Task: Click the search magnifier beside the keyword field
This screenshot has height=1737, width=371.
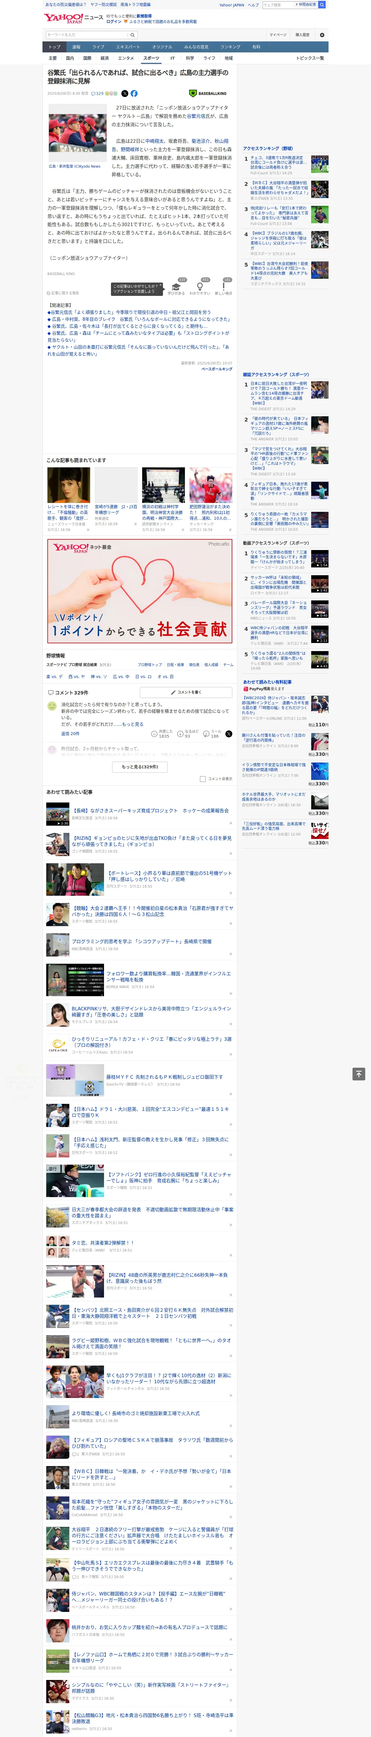Action: point(133,35)
